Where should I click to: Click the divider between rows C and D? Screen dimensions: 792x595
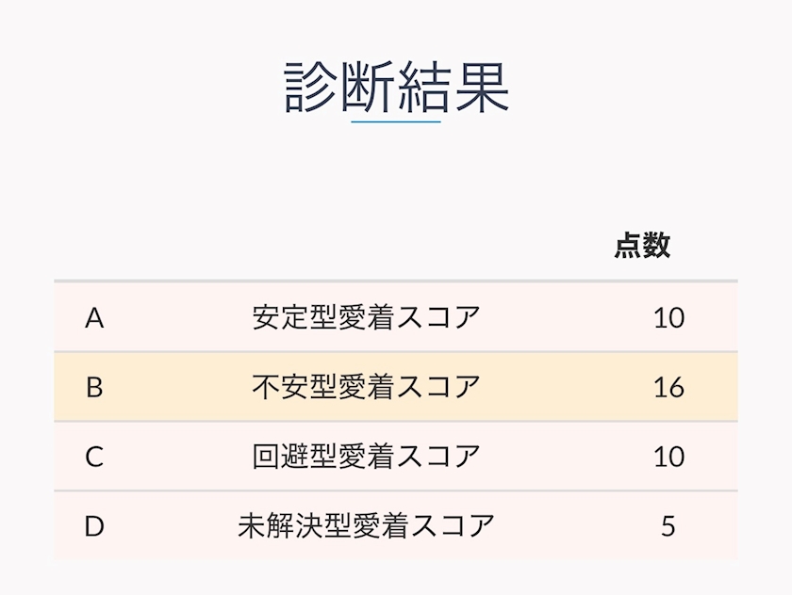tap(396, 490)
